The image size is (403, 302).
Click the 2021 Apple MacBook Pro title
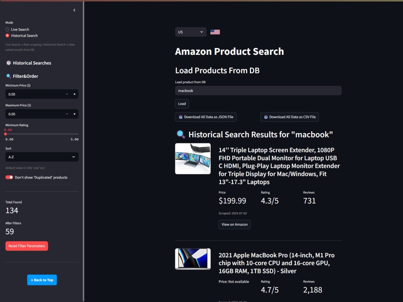point(276,263)
